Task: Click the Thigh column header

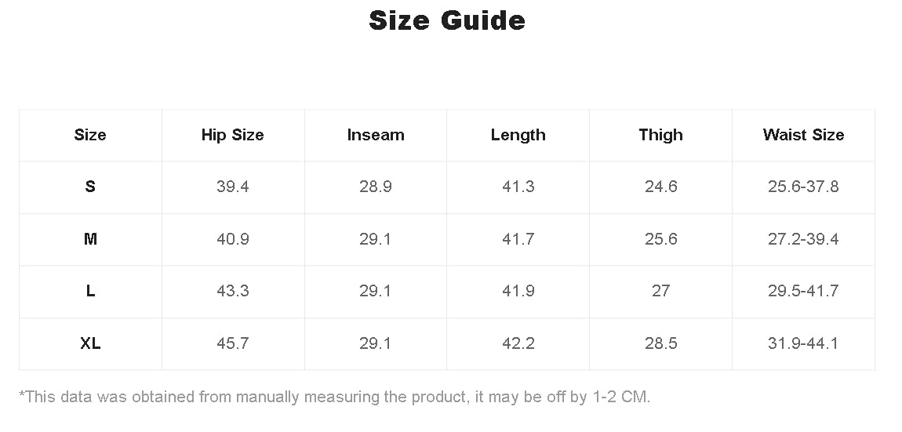Action: click(x=660, y=135)
